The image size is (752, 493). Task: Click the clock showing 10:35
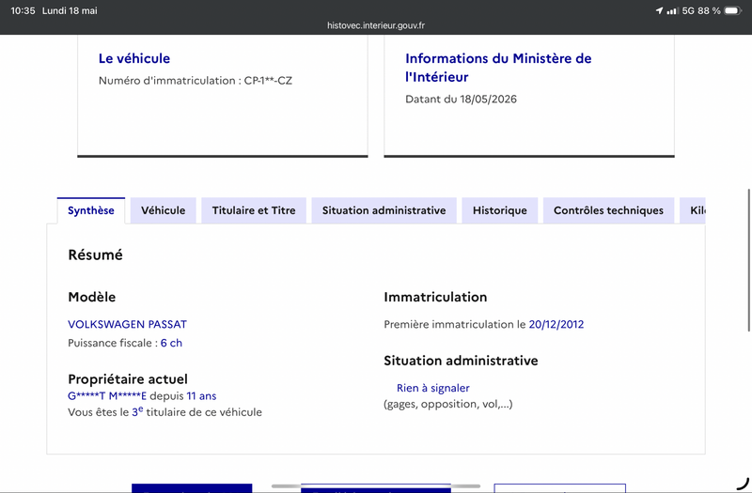(23, 10)
